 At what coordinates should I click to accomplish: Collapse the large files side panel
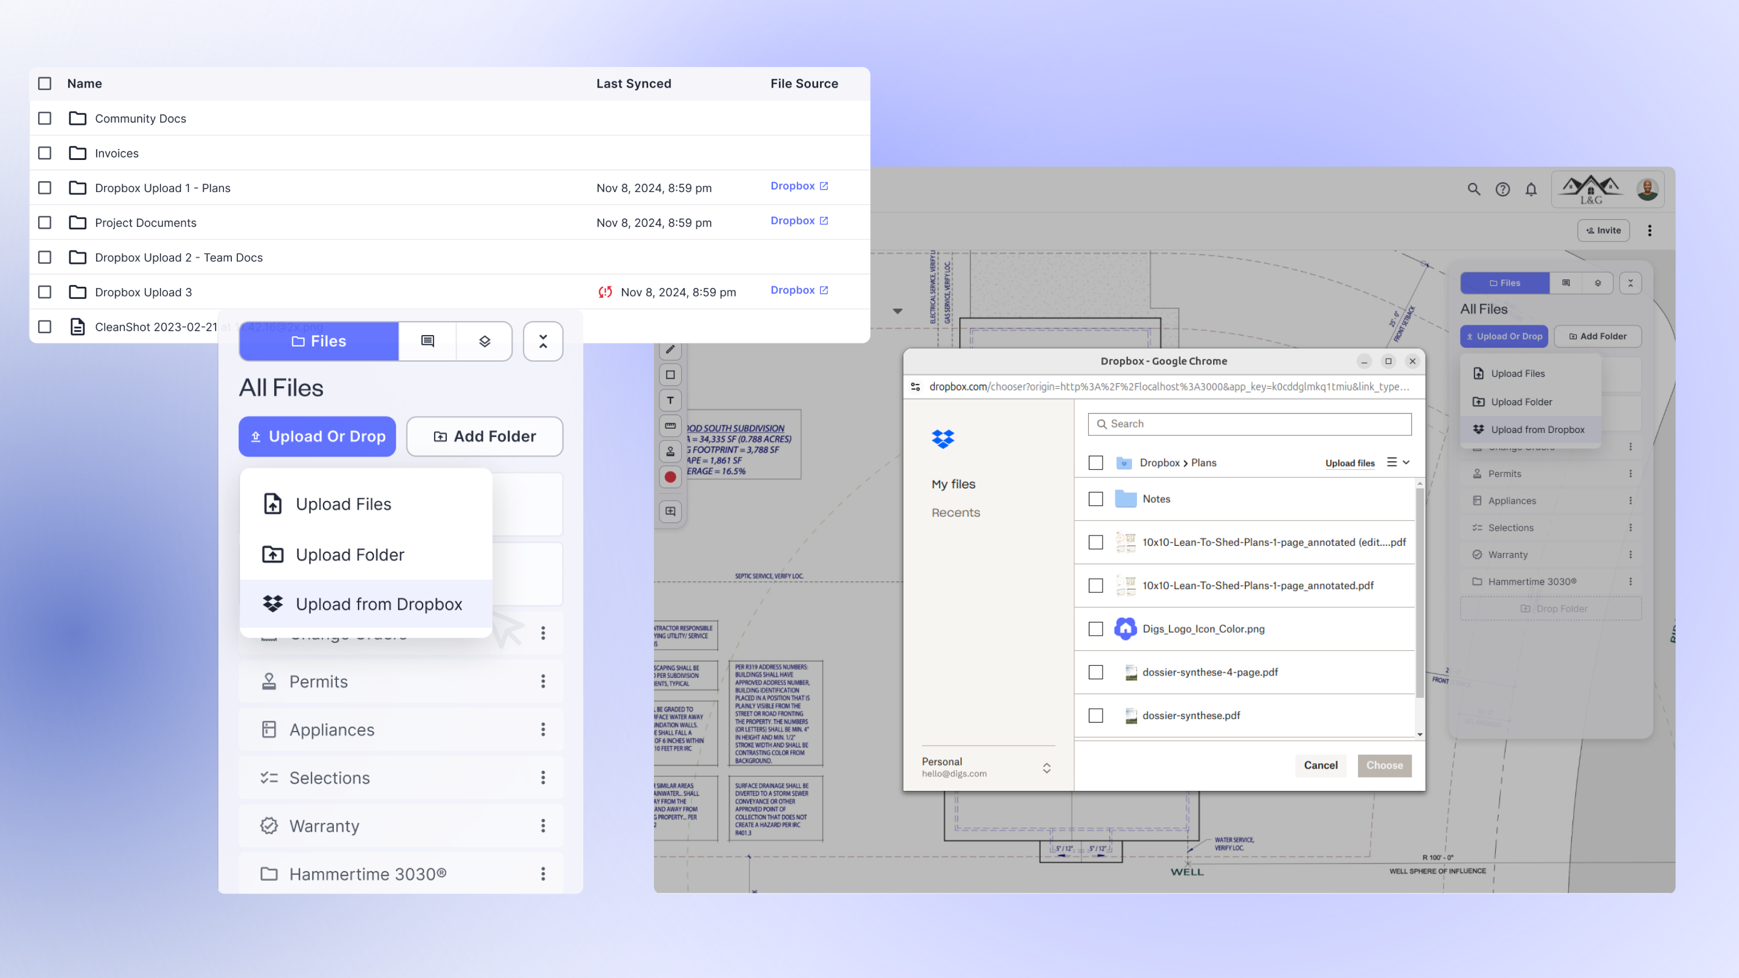coord(543,342)
